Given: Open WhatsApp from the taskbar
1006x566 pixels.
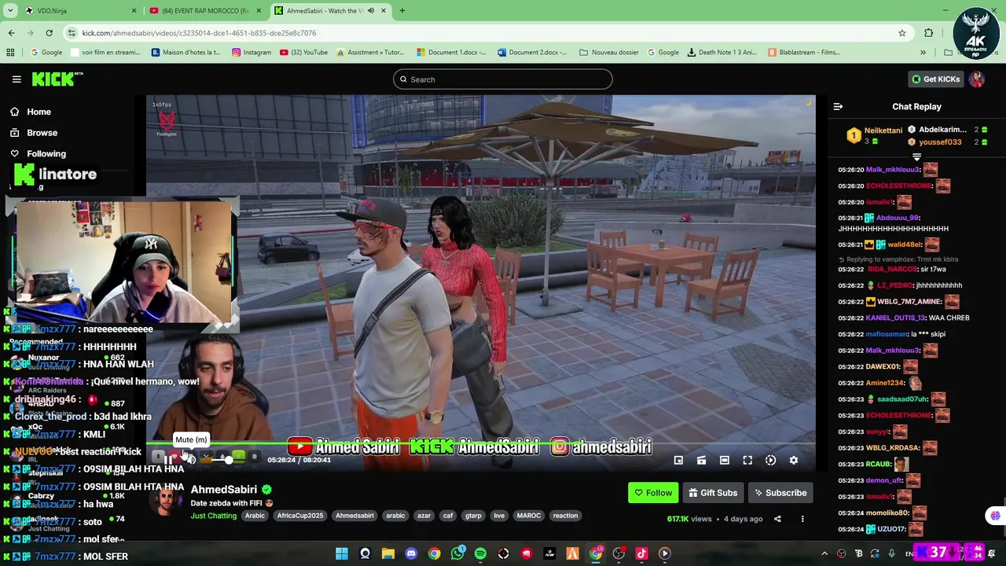Looking at the screenshot, I should coord(457,553).
